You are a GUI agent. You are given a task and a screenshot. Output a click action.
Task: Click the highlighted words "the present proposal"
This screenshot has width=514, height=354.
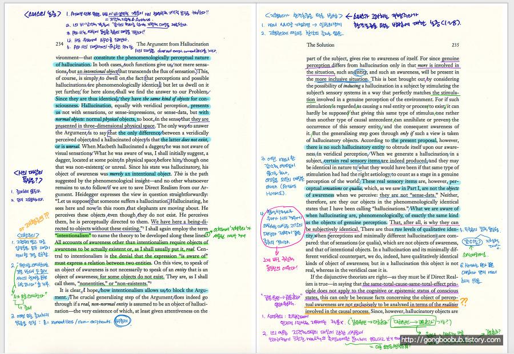point(413,140)
